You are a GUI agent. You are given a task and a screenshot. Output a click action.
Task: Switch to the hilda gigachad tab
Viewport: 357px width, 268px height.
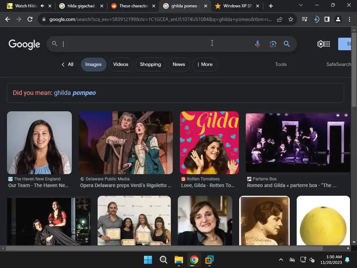click(81, 6)
